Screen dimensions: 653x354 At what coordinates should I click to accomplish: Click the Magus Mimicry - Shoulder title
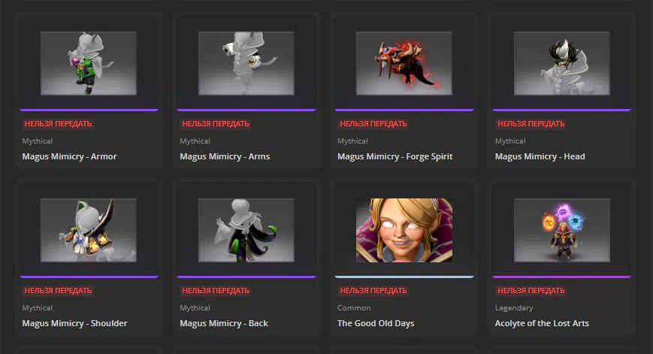74,323
